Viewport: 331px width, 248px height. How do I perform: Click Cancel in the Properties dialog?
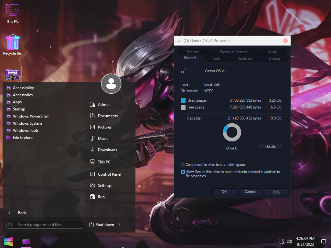tap(250, 192)
